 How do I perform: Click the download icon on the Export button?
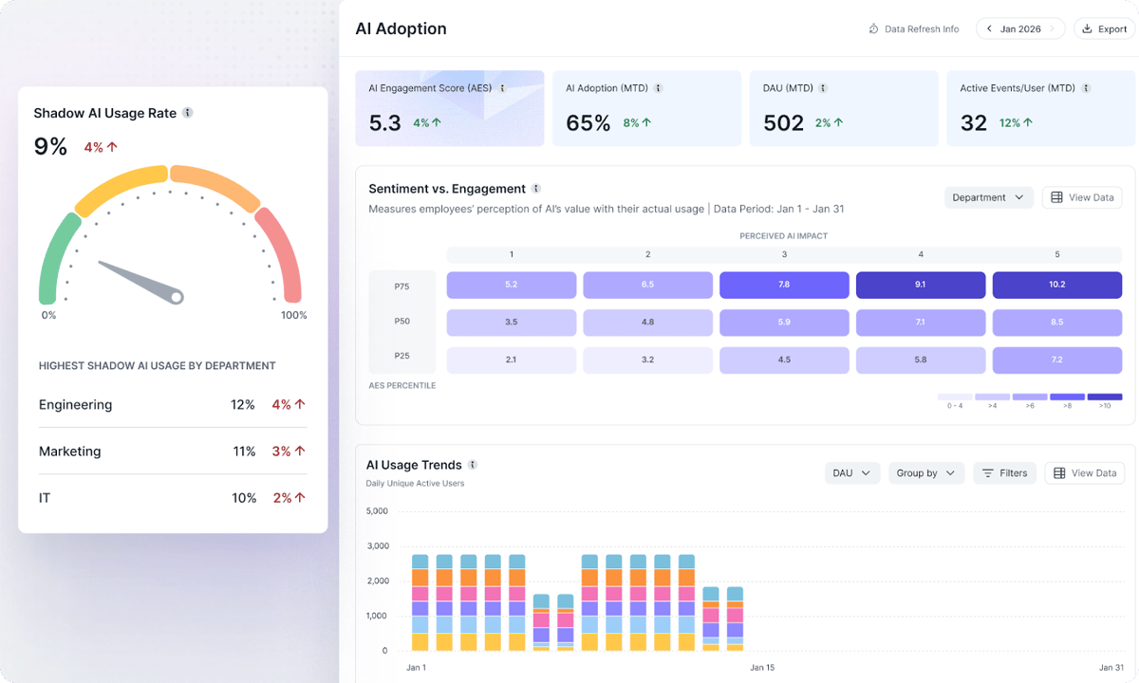tap(1088, 28)
